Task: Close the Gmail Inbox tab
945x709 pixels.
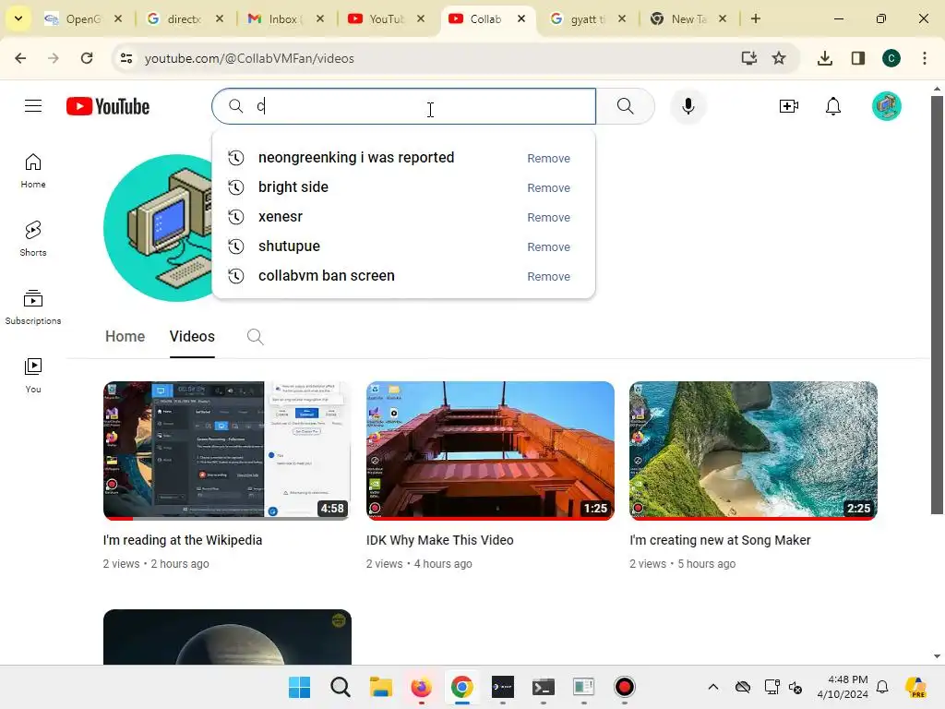Action: tap(320, 18)
